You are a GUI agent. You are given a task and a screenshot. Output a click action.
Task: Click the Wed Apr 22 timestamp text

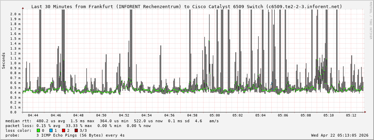[340, 135]
